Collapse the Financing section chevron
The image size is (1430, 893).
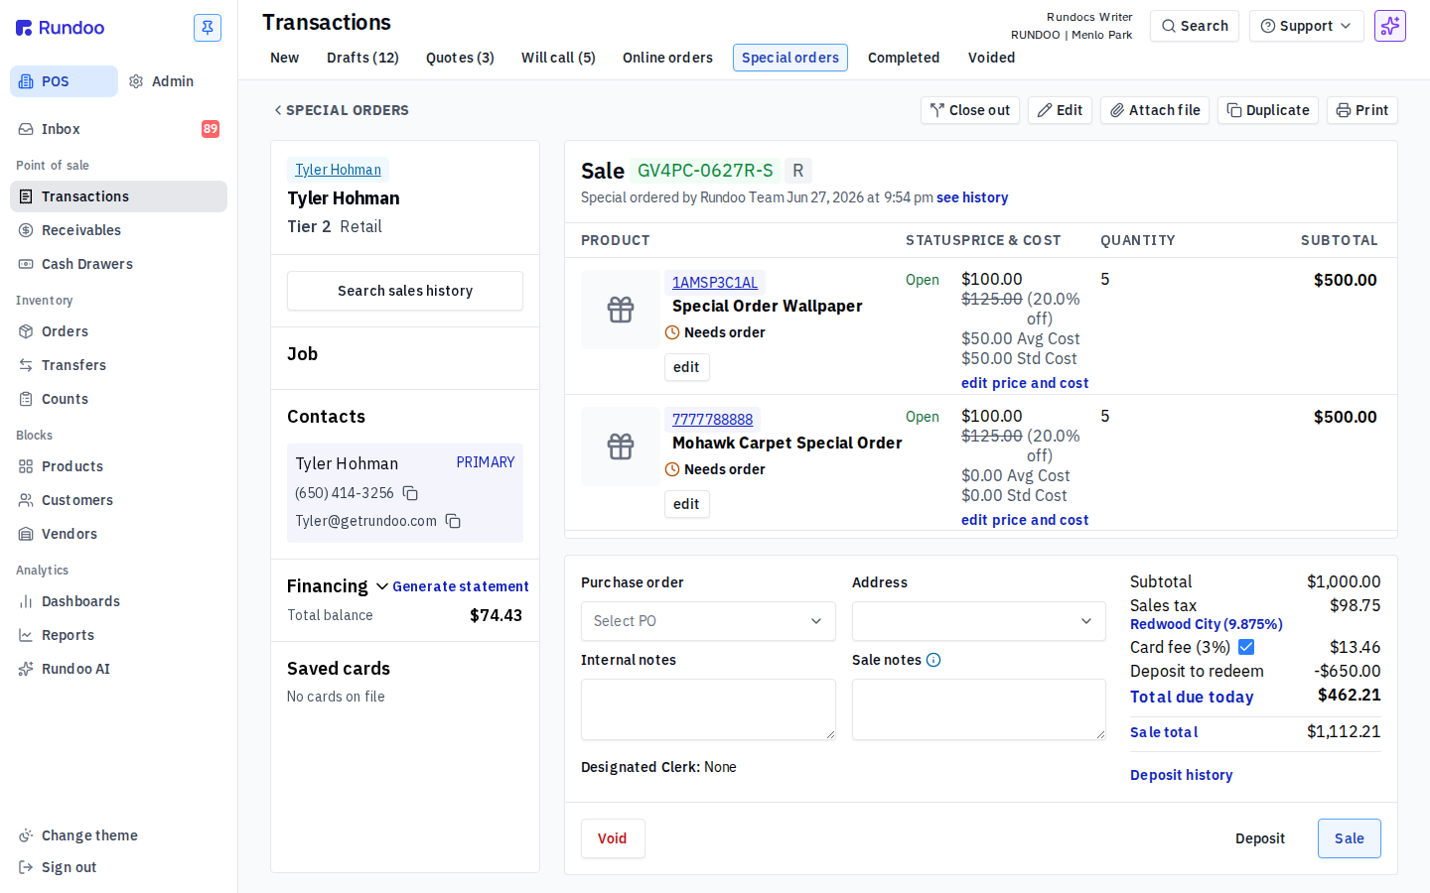click(382, 586)
